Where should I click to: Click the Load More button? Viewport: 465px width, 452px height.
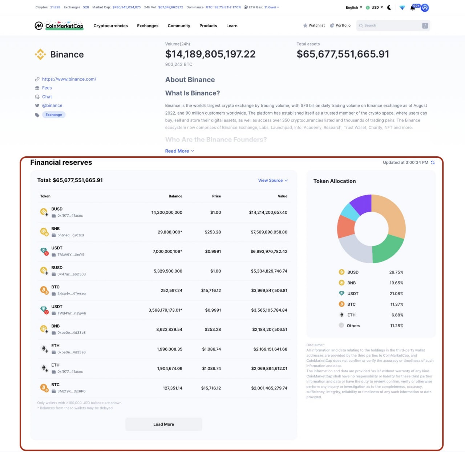coord(163,424)
